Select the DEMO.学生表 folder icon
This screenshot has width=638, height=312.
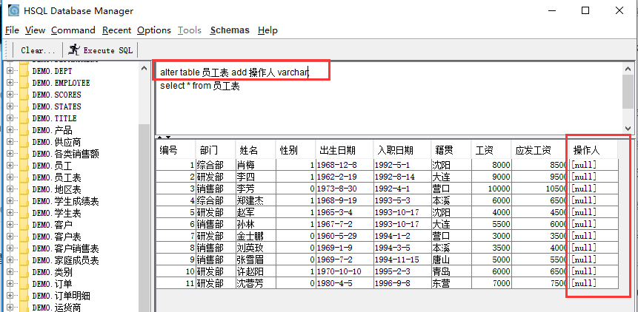pyautogui.click(x=24, y=213)
